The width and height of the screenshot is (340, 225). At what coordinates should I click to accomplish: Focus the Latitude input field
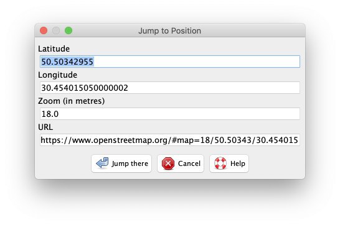click(170, 62)
